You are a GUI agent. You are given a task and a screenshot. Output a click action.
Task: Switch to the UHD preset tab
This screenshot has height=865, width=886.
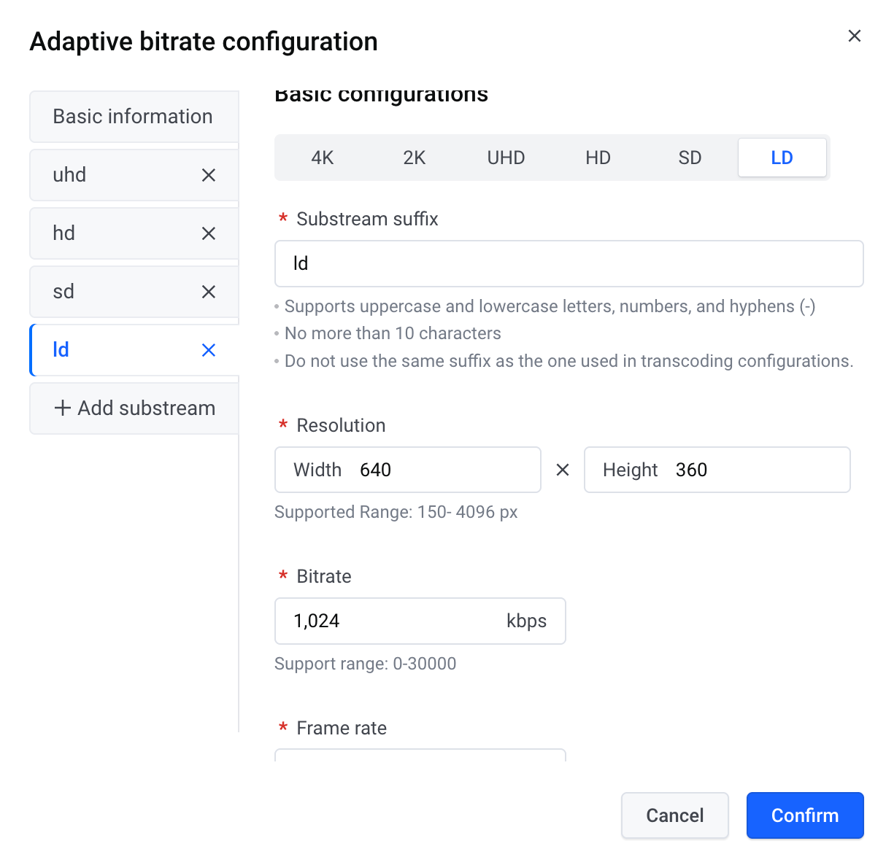506,158
